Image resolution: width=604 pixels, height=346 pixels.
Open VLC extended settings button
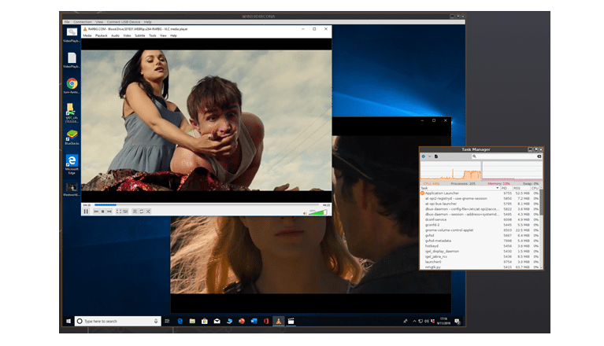click(125, 212)
